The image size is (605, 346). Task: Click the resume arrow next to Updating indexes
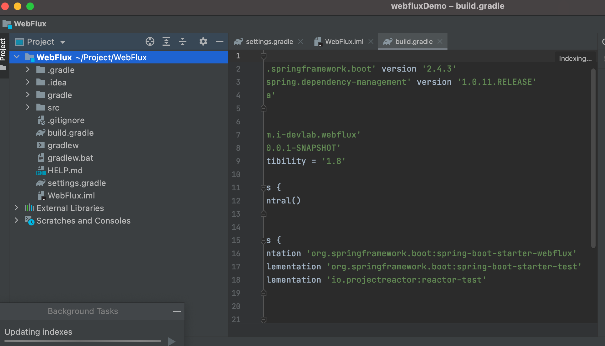click(172, 341)
